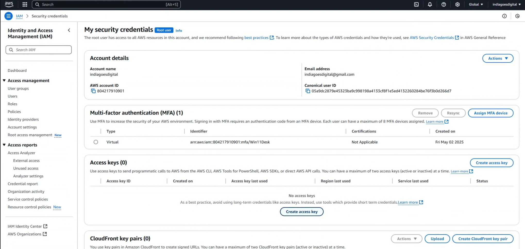Open Organization activity in sidebar
The height and width of the screenshot is (249, 525).
(x=26, y=192)
